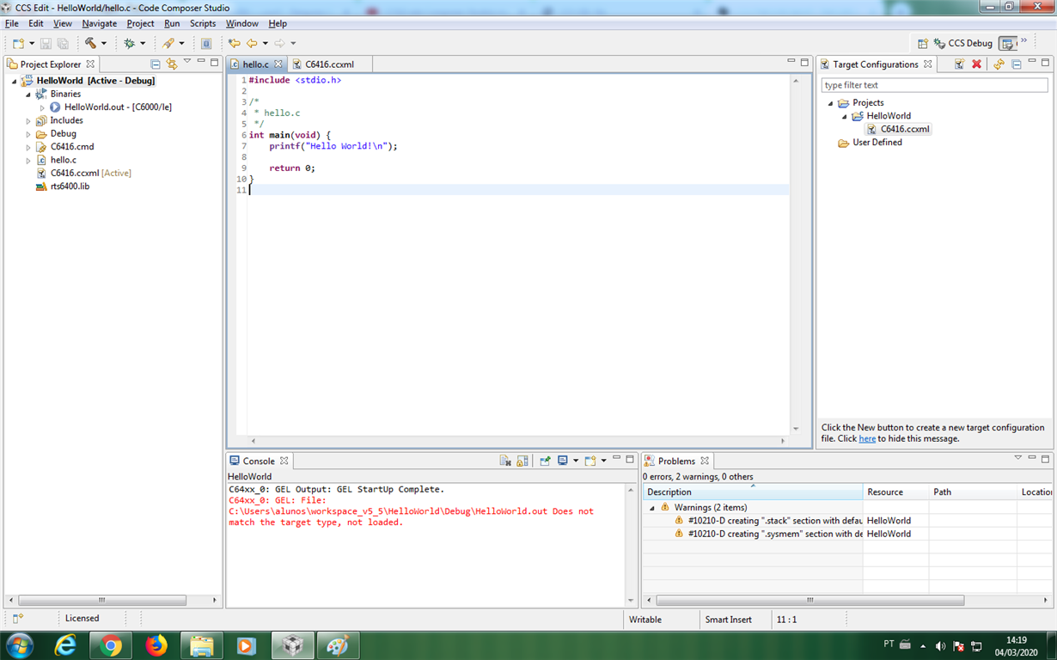Build project with the hammer icon
Image resolution: width=1057 pixels, height=660 pixels.
[90, 43]
